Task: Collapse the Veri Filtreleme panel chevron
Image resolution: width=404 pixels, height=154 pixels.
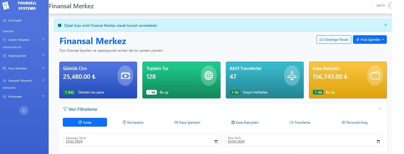Action: (x=380, y=109)
